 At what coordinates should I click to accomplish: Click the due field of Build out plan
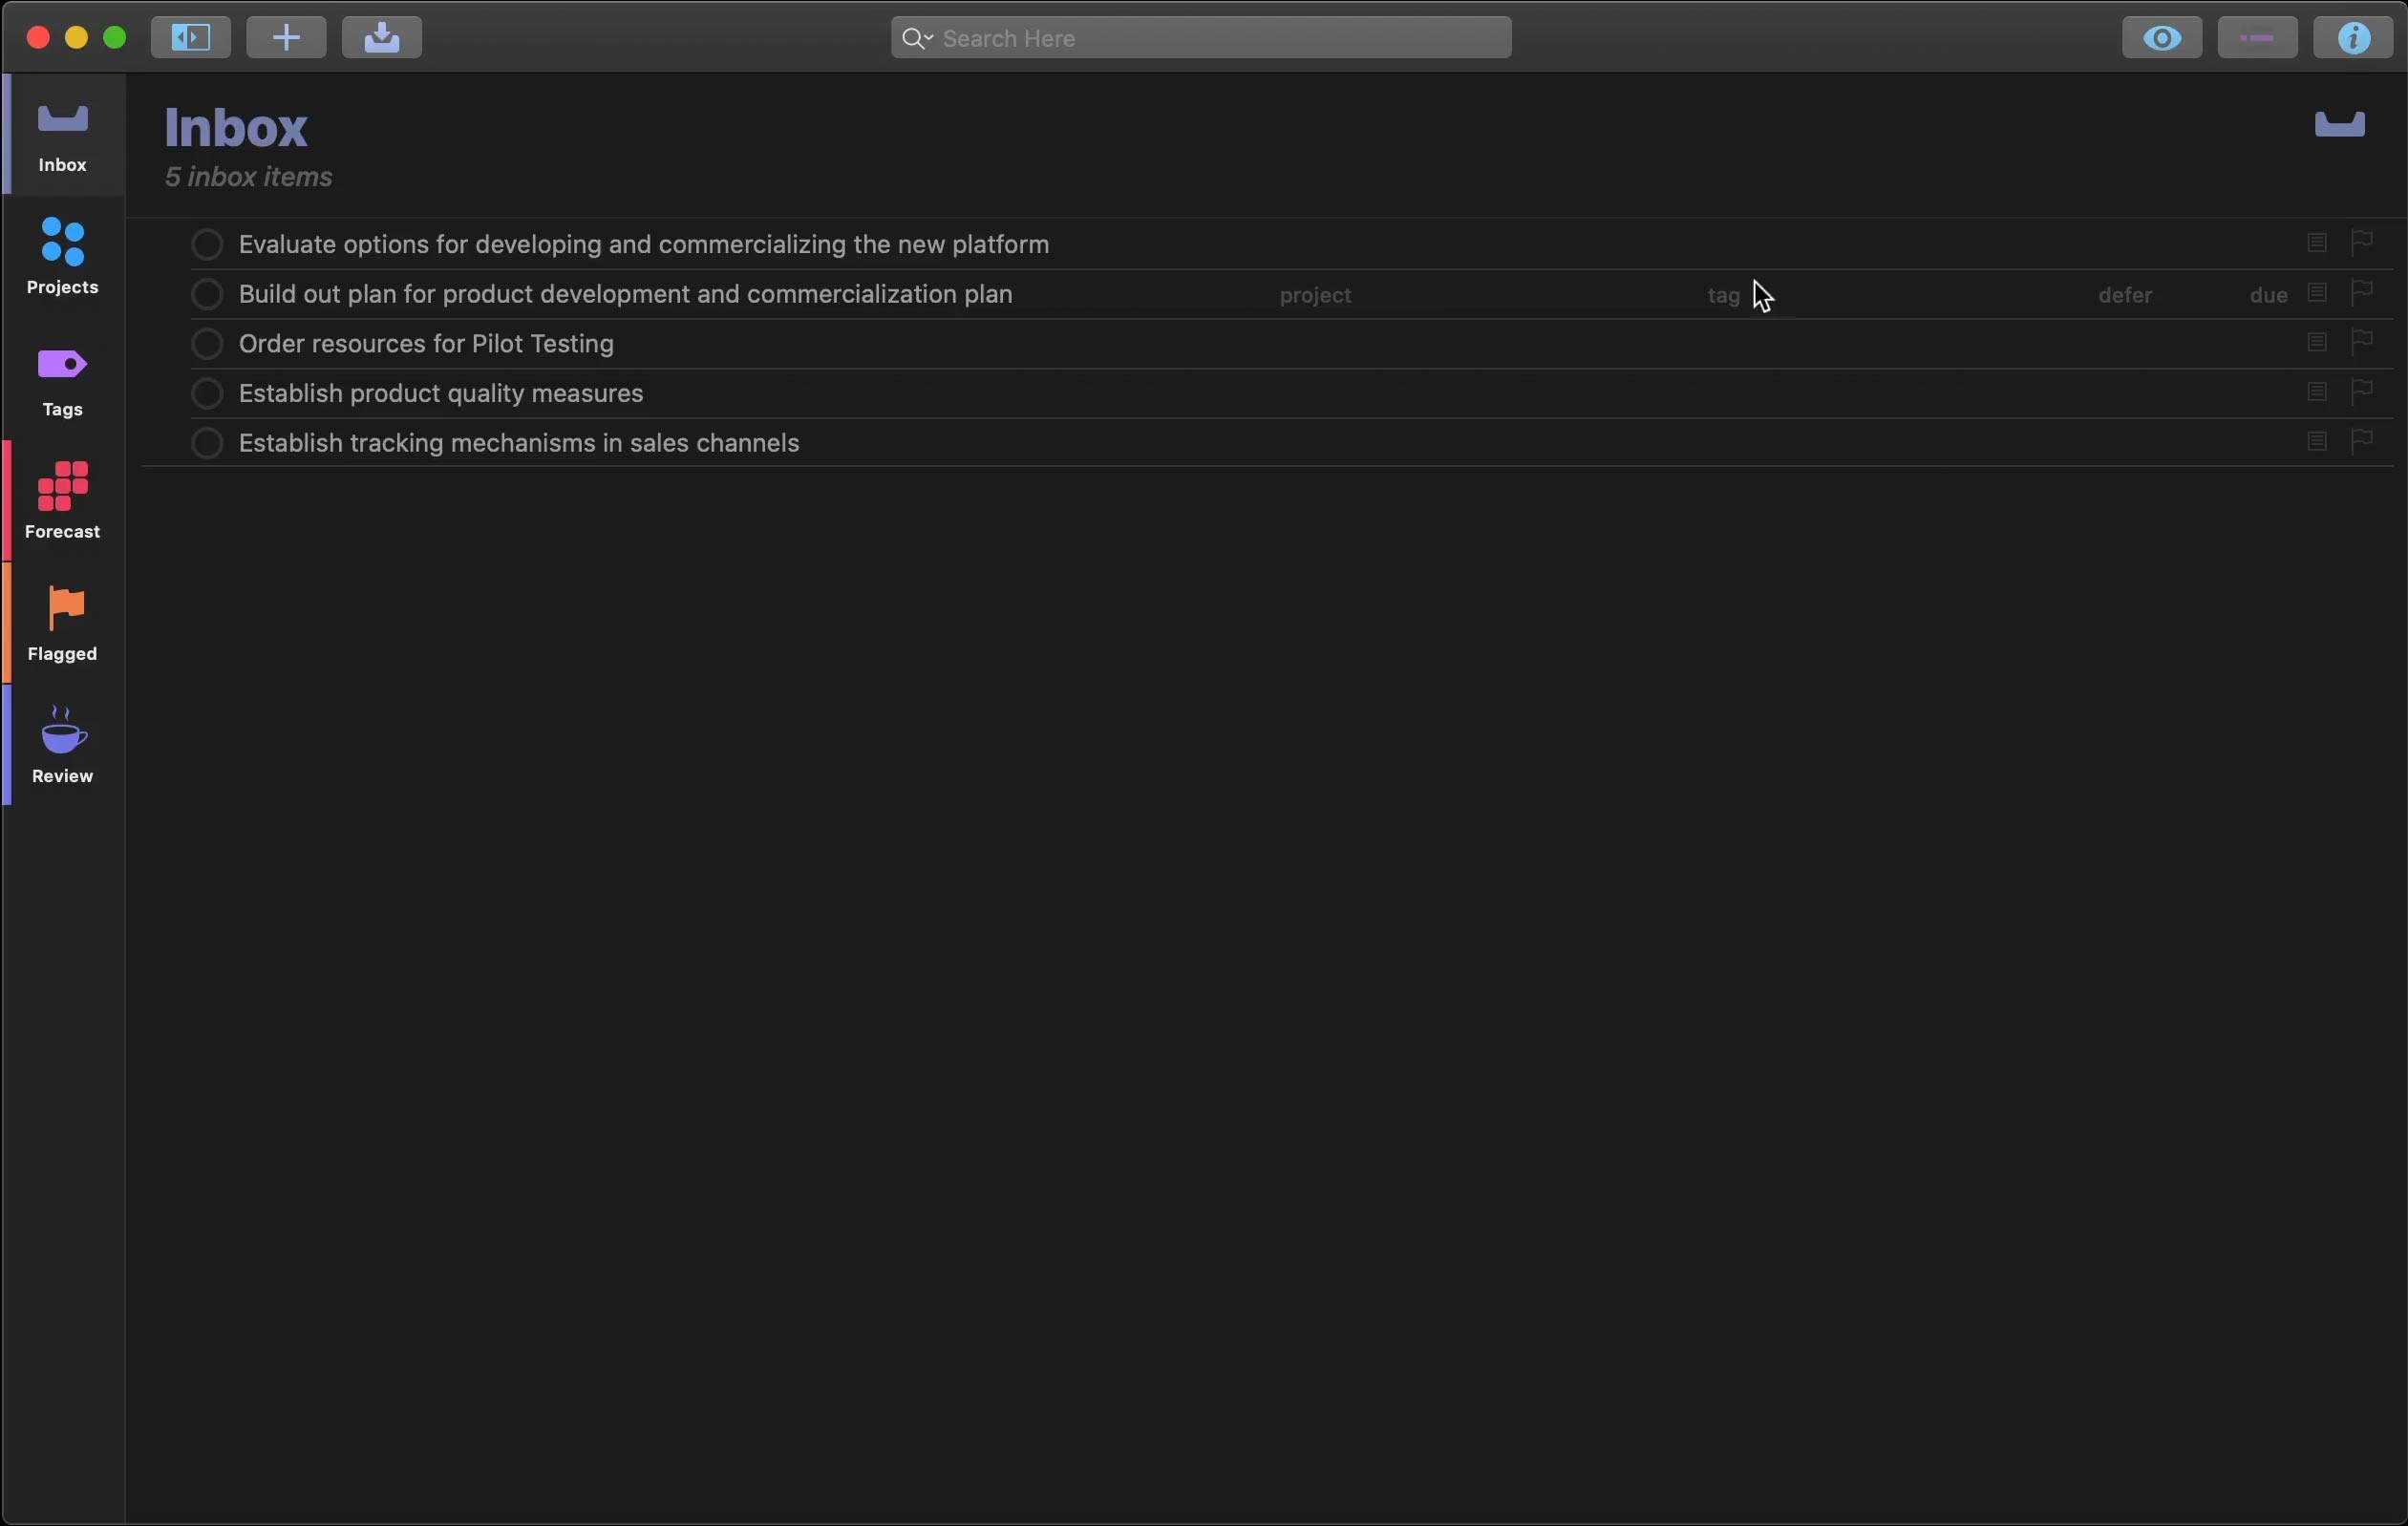2267,296
